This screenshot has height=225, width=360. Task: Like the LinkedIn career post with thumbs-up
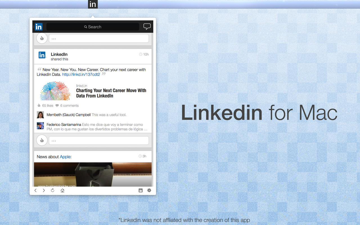point(42,140)
